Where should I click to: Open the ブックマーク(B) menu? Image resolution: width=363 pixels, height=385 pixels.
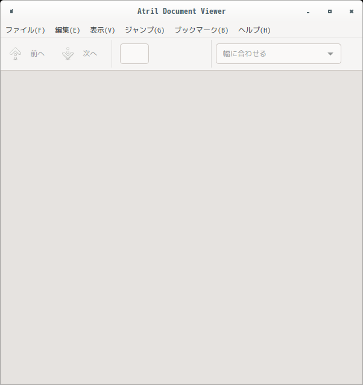(201, 30)
